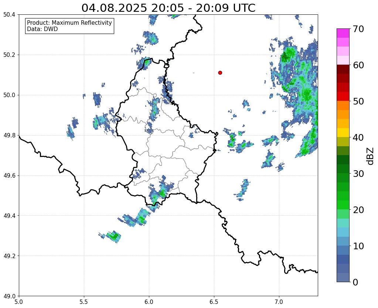Click the colorbar tick label 70
The image size is (378, 308).
pyautogui.click(x=358, y=29)
